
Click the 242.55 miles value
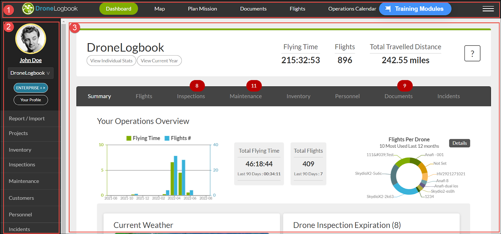tap(405, 60)
